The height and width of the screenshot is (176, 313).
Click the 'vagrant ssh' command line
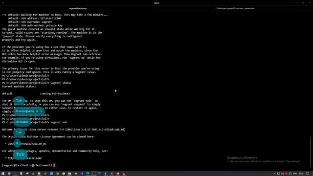35,122
